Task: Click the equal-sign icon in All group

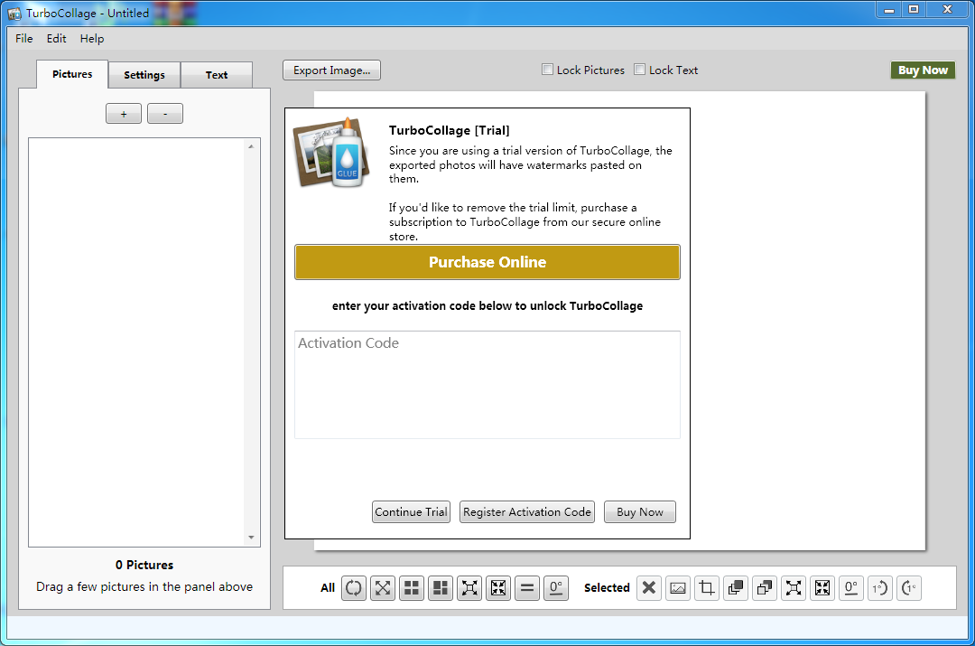Action: click(x=527, y=587)
